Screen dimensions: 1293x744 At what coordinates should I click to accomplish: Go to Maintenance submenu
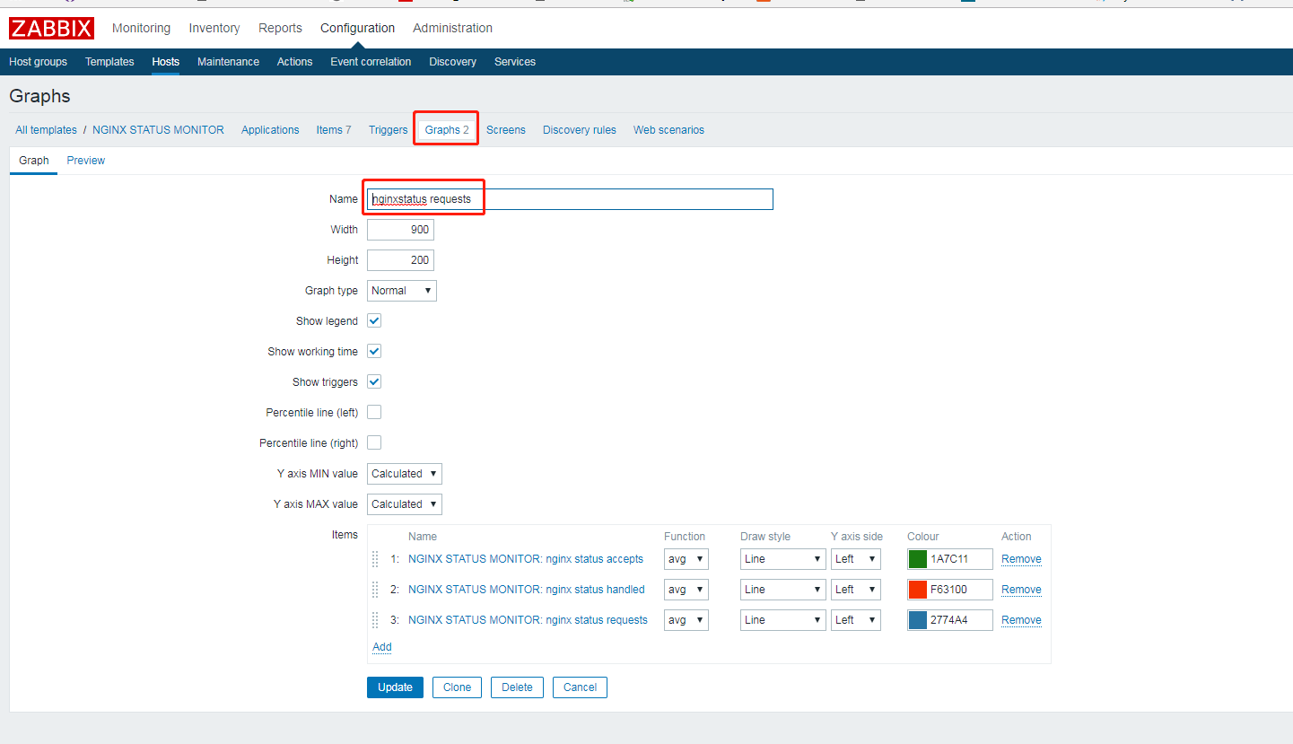pyautogui.click(x=228, y=62)
